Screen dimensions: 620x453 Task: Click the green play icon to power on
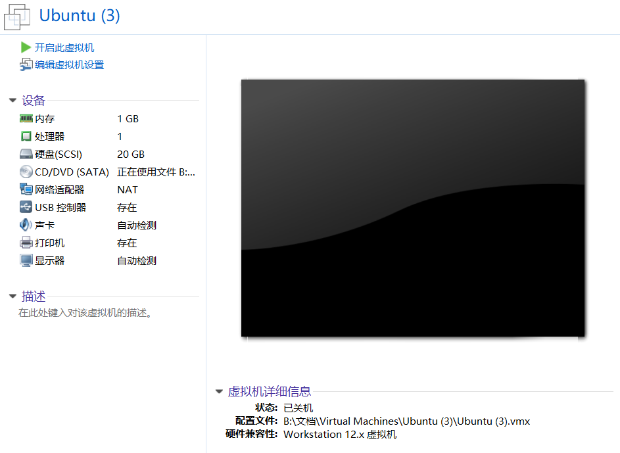pyautogui.click(x=26, y=47)
